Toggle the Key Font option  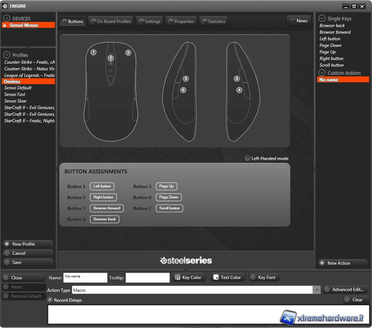pyautogui.click(x=253, y=278)
